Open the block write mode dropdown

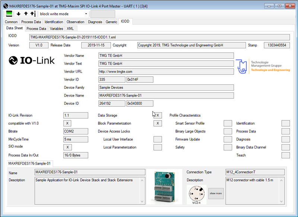(x=63, y=14)
